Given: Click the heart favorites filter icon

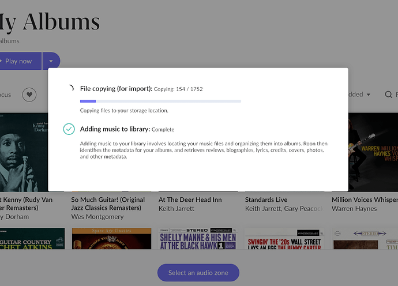Looking at the screenshot, I should click(29, 95).
